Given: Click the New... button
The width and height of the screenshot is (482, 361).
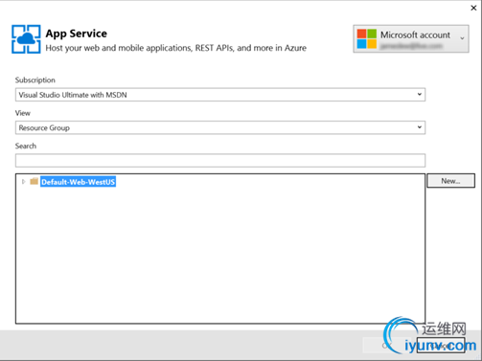Looking at the screenshot, I should click(450, 181).
